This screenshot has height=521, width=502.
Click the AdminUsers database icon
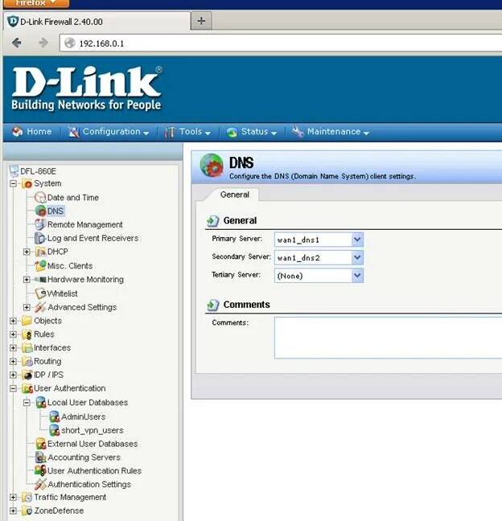pyautogui.click(x=54, y=416)
